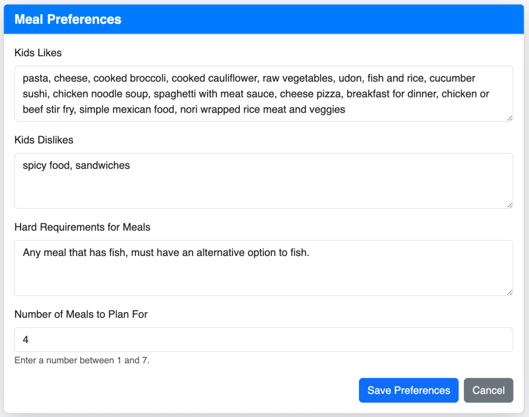Viewport: 529px width, 417px height.
Task: Focus the Hard Requirements text area
Action: click(263, 274)
